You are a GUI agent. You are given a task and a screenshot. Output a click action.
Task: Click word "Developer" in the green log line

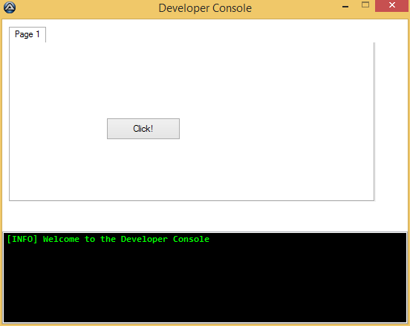point(144,240)
